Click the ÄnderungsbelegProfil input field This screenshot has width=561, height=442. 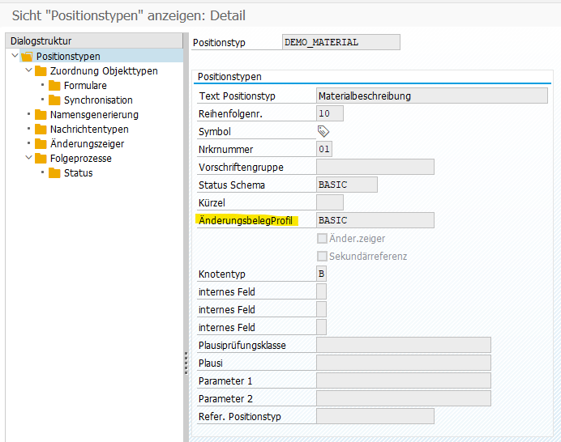coord(375,220)
